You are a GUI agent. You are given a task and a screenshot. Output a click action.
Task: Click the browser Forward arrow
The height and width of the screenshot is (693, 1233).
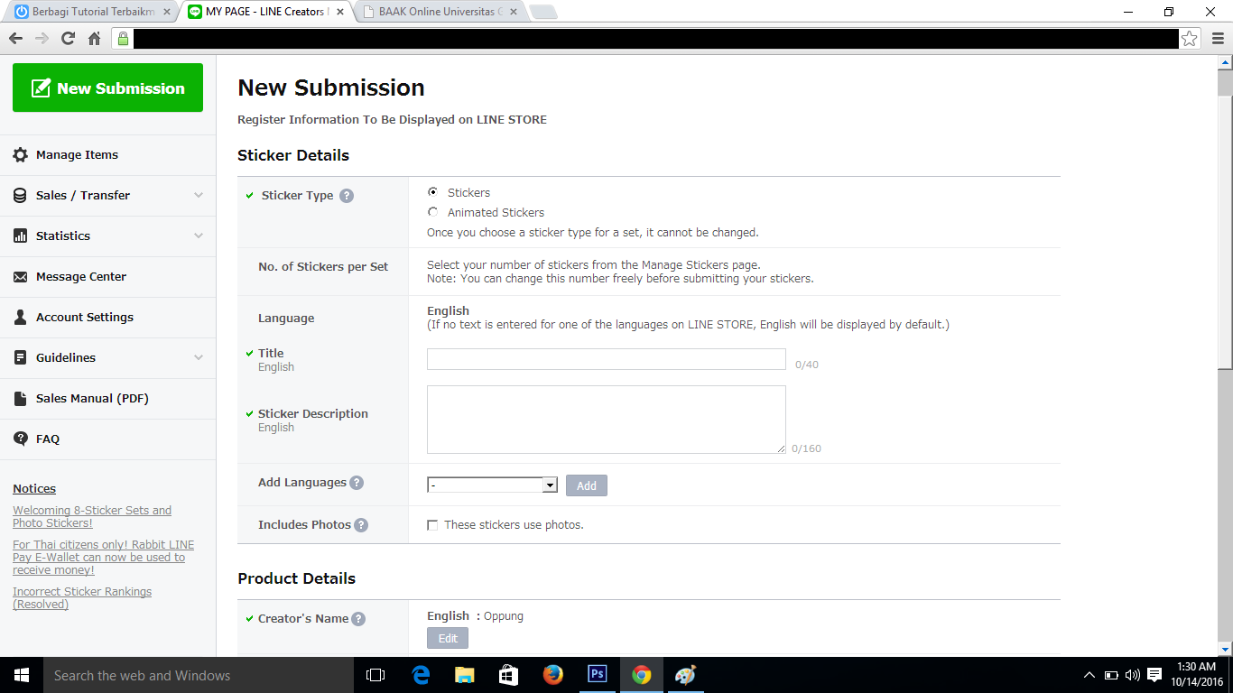(42, 38)
